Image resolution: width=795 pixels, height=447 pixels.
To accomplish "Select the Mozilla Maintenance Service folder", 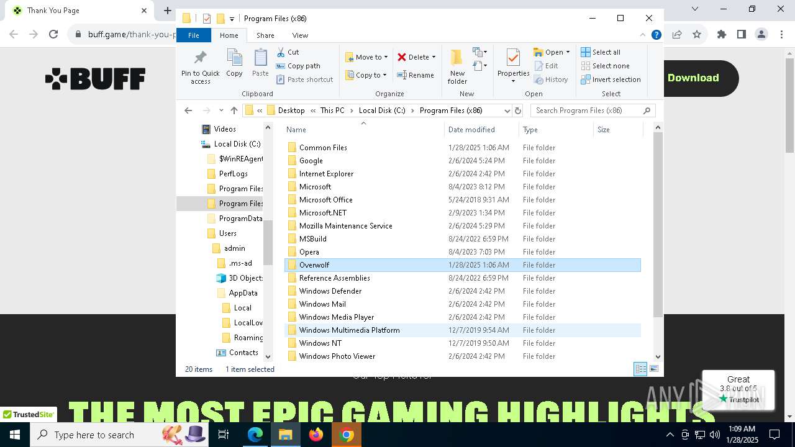I will click(463, 226).
